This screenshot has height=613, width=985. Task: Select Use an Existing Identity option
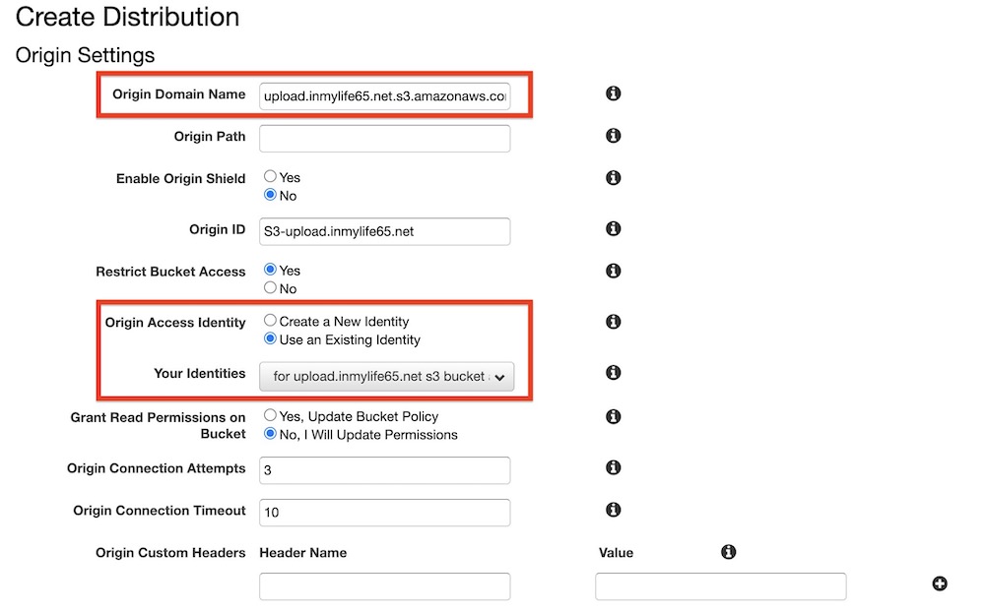point(270,338)
